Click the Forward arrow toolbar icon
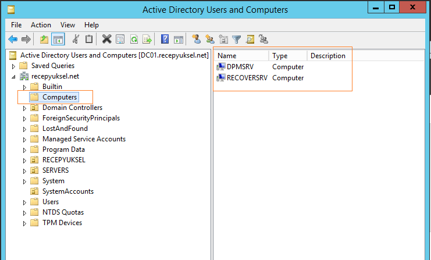 (x=26, y=40)
